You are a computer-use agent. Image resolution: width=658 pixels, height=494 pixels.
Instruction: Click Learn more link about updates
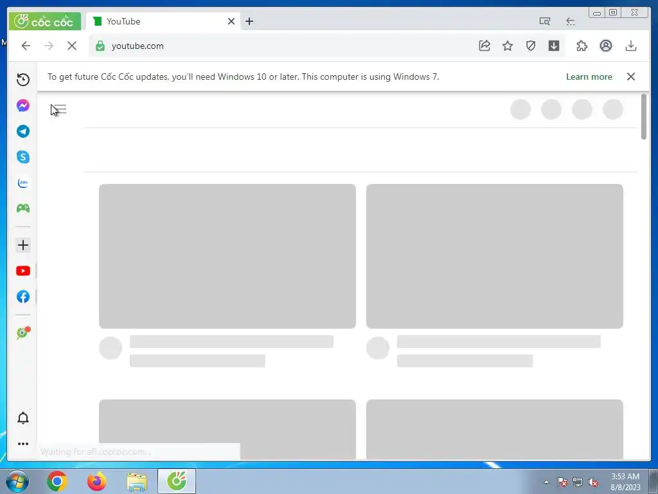click(589, 77)
